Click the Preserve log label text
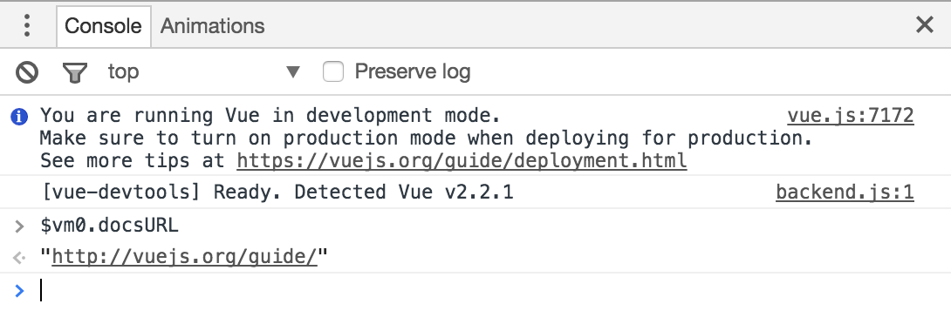 coord(413,72)
